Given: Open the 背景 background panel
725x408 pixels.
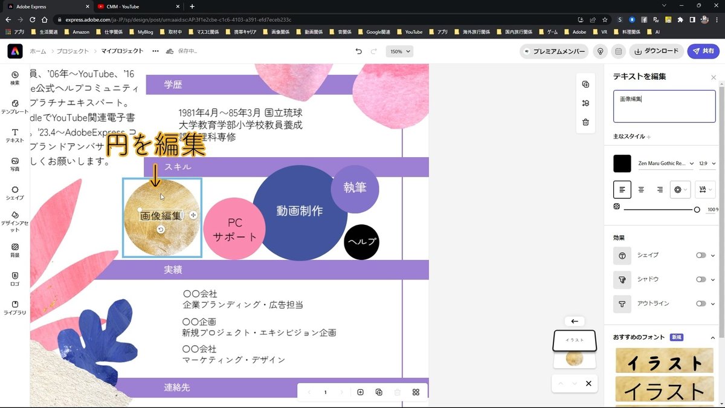Looking at the screenshot, I should 15,250.
